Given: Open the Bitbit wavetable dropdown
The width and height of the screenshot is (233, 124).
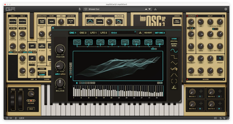Looking at the screenshot, I should pyautogui.click(x=123, y=33).
